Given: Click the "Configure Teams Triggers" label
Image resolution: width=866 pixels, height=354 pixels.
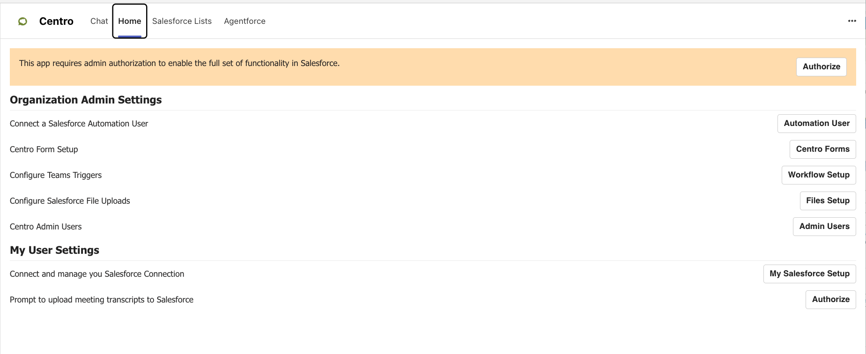Looking at the screenshot, I should pos(56,175).
